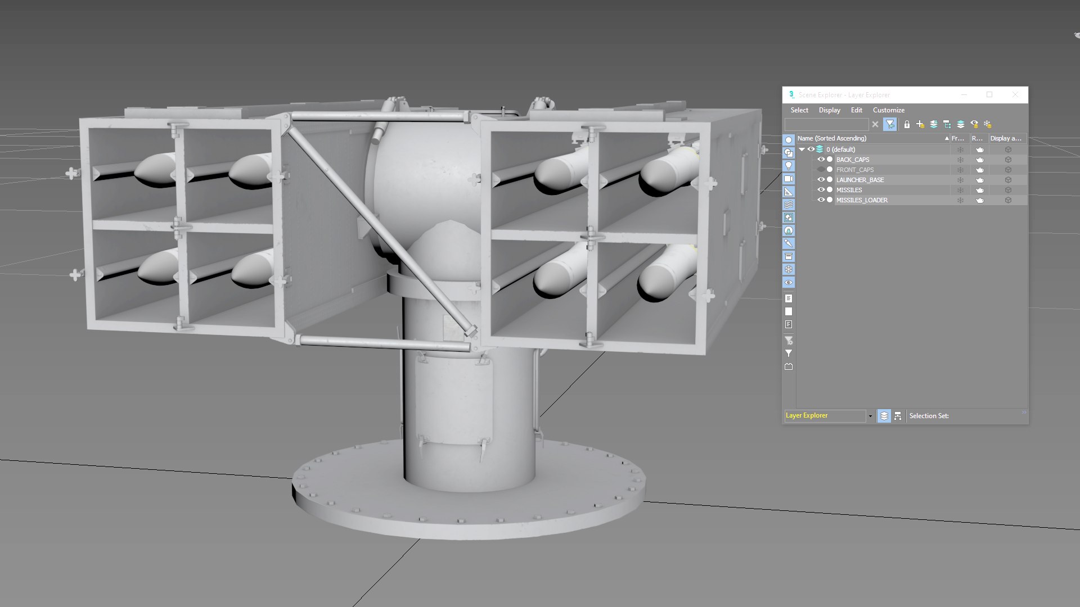Toggle the Display Bones filter icon

[x=789, y=243]
